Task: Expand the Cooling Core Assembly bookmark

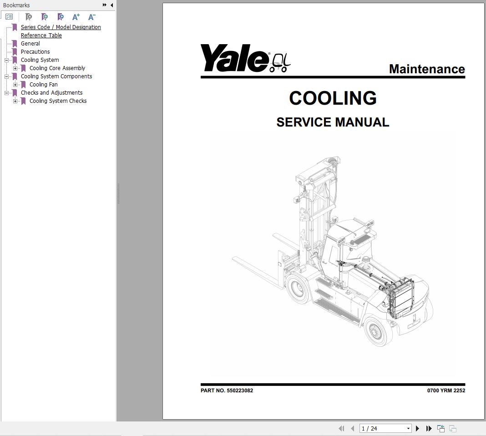Action: tap(15, 68)
